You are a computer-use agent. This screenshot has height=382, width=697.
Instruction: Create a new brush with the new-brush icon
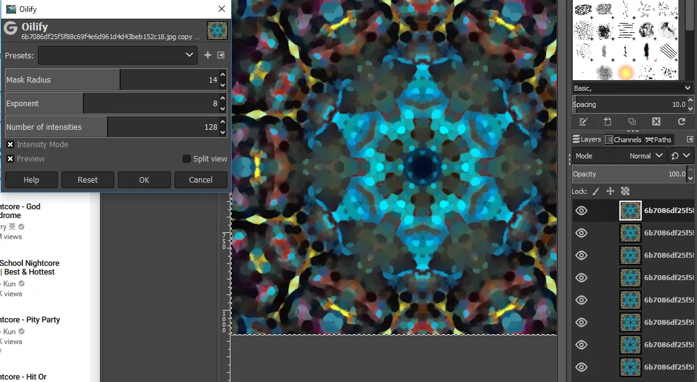(x=608, y=121)
